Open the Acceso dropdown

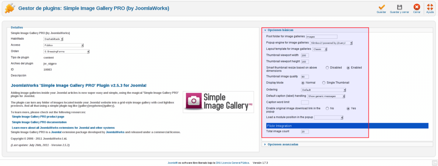coord(64,45)
